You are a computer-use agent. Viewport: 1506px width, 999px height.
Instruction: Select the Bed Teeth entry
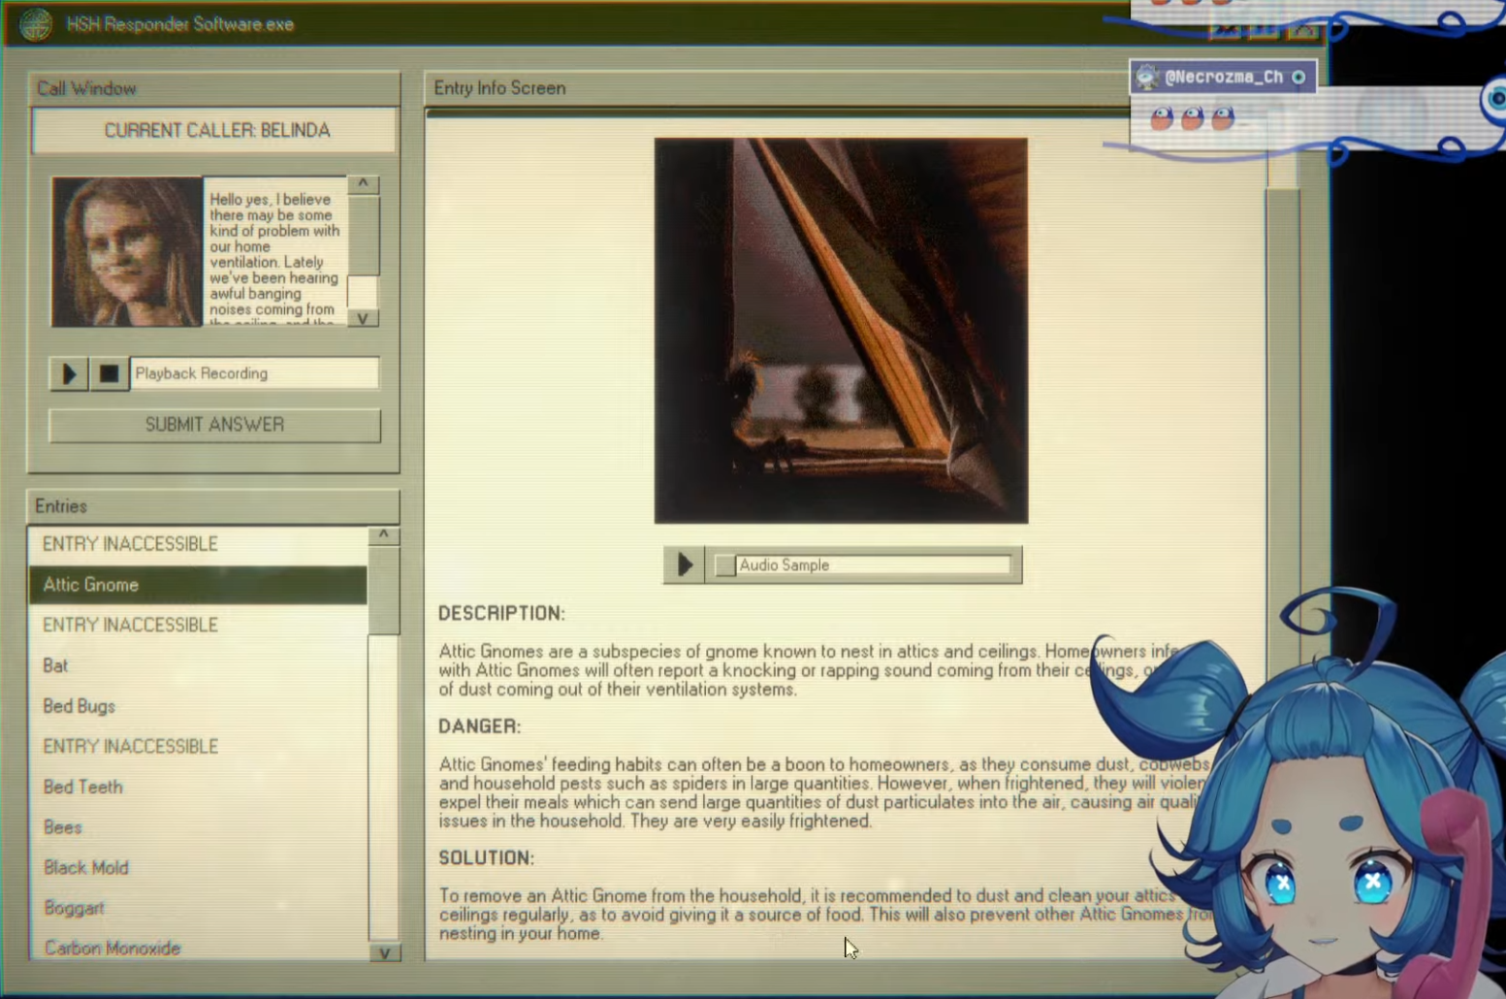click(198, 787)
